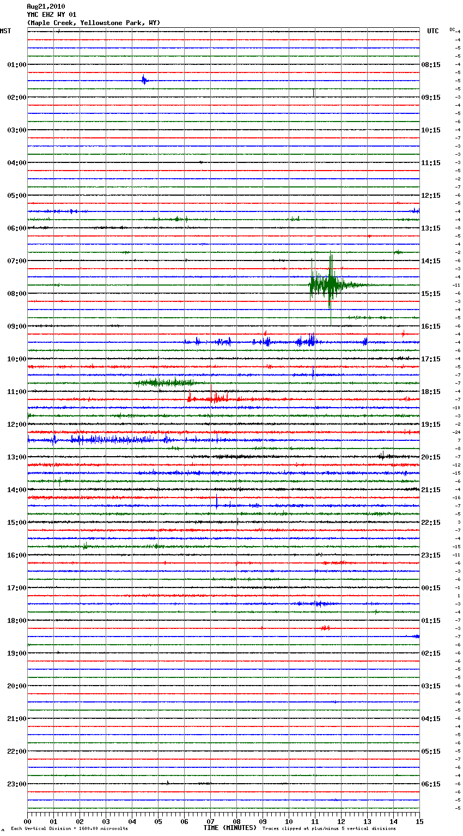Click the bottom axis minute tick '05'

158,821
